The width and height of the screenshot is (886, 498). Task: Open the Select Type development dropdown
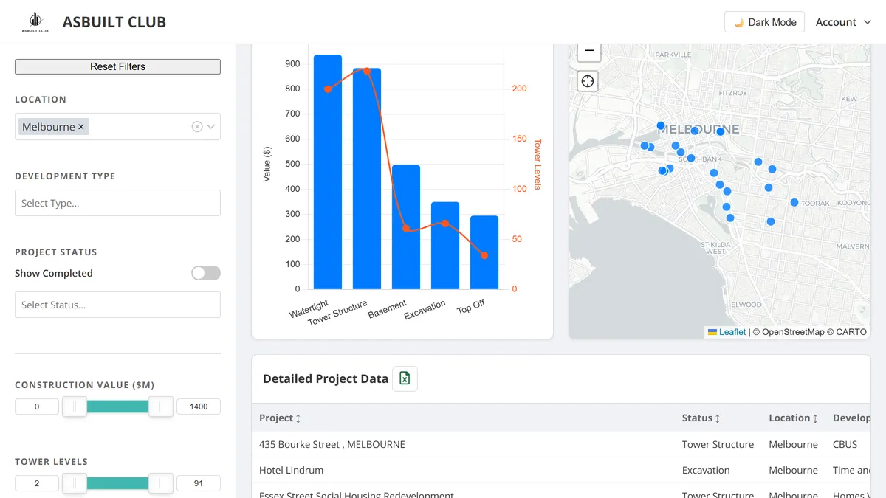(117, 203)
